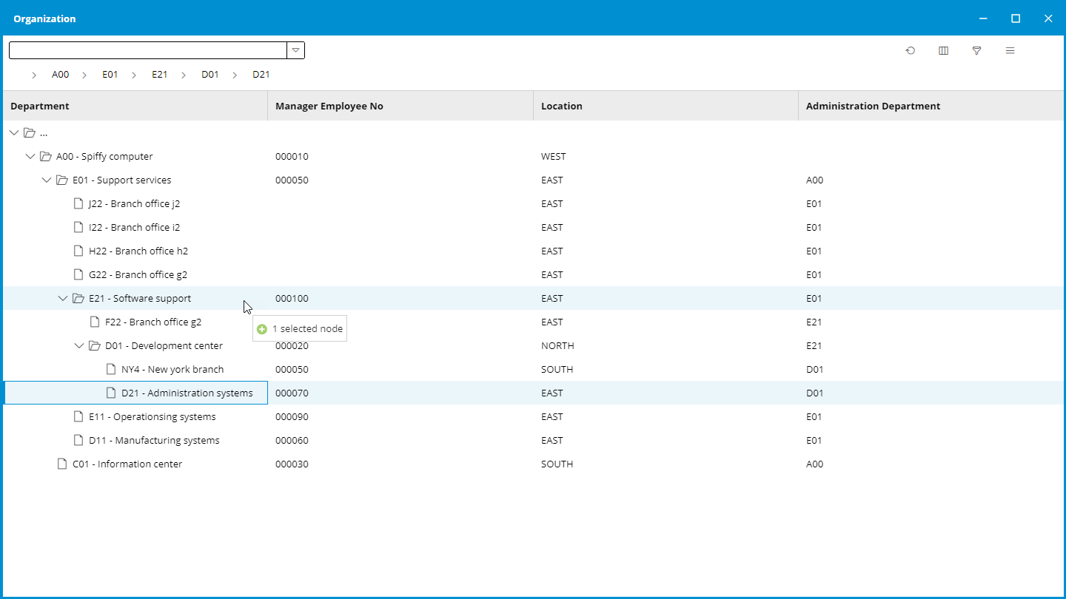Image resolution: width=1066 pixels, height=599 pixels.
Task: Collapse the E21 - Software support node
Action: click(63, 298)
